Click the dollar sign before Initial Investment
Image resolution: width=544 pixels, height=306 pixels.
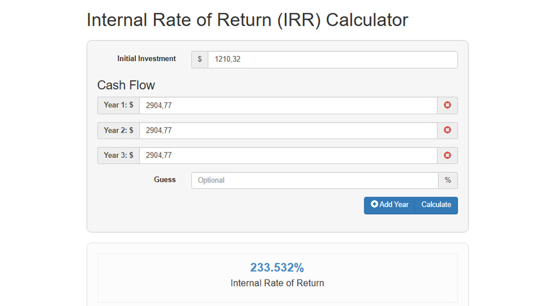[200, 60]
